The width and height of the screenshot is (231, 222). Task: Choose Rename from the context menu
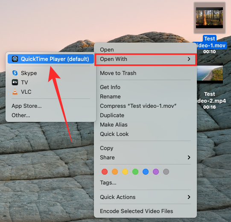coord(146,97)
